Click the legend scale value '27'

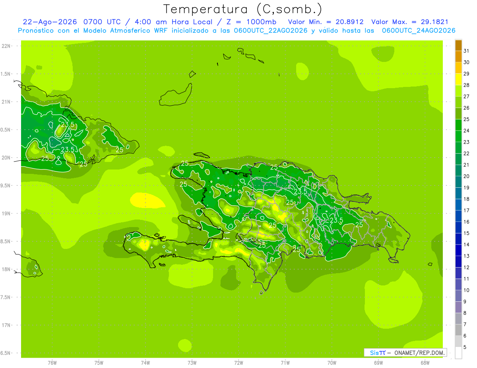click(x=467, y=96)
